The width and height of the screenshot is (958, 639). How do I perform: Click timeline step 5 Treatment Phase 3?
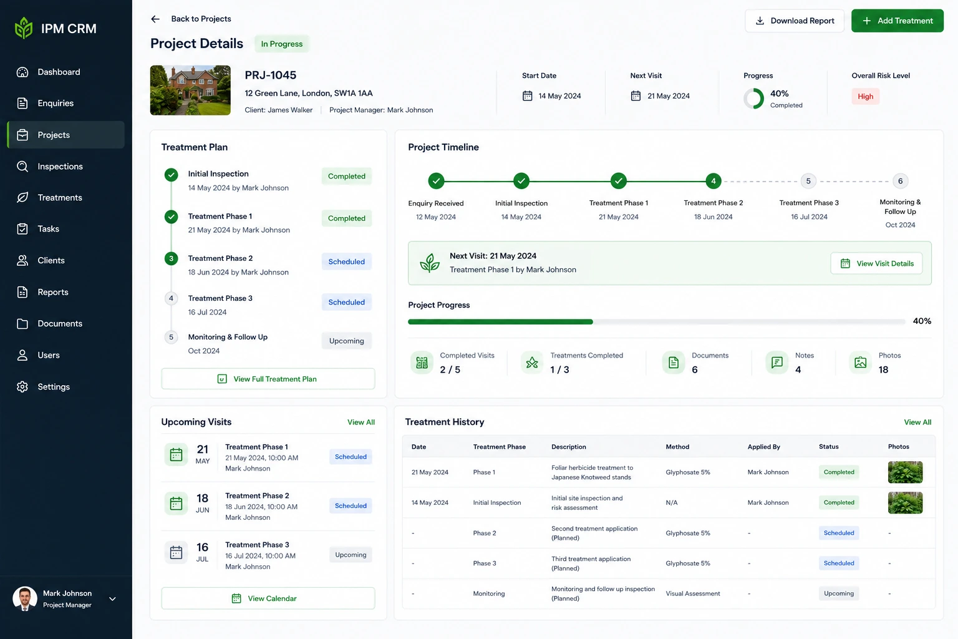pyautogui.click(x=808, y=181)
